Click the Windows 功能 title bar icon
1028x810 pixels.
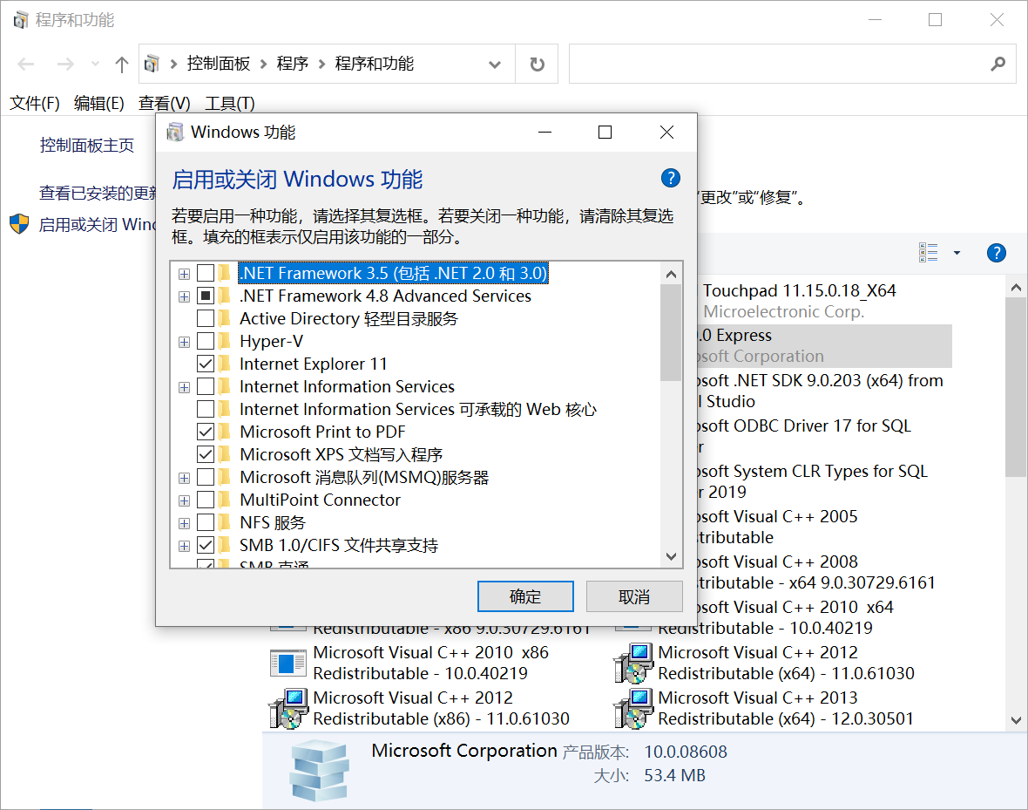click(175, 132)
